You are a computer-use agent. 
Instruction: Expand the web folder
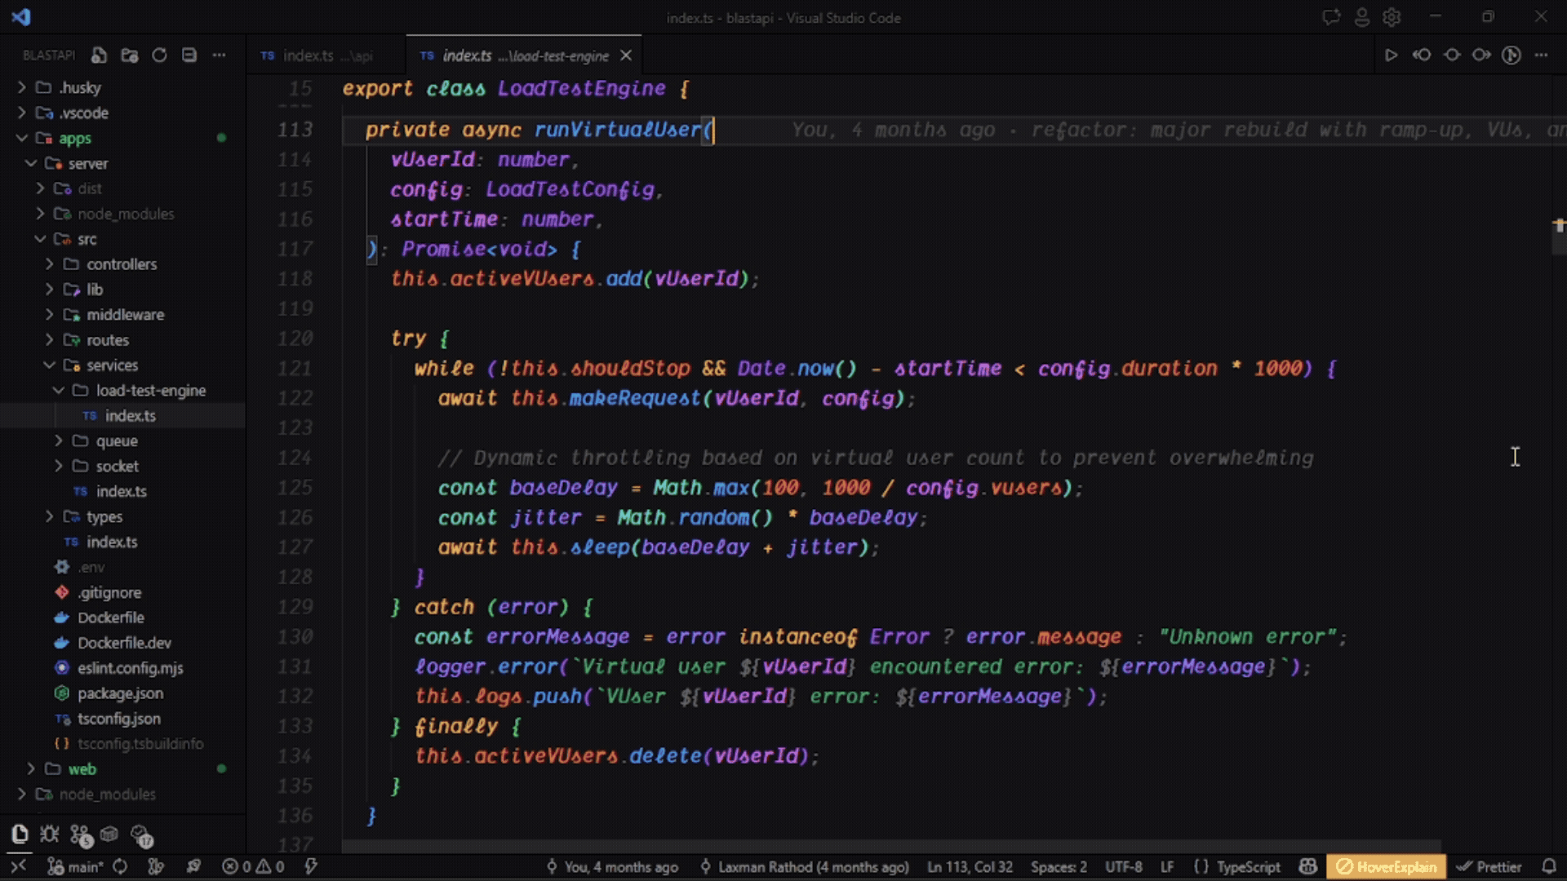point(82,769)
